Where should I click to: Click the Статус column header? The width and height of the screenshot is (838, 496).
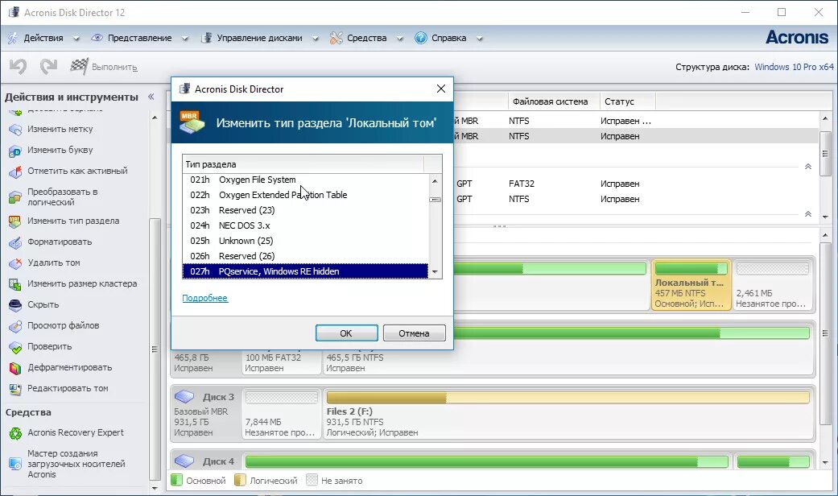(x=627, y=101)
